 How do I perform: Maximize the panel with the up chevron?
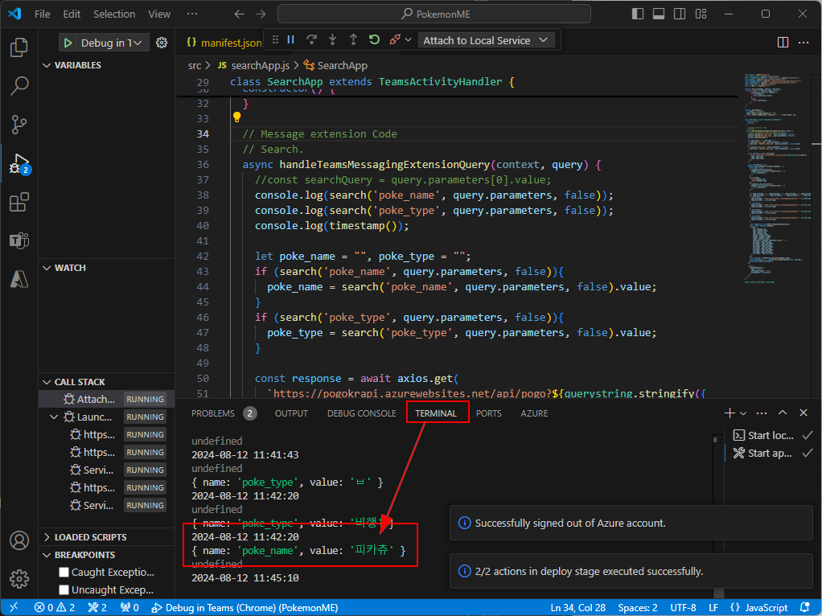[x=783, y=413]
